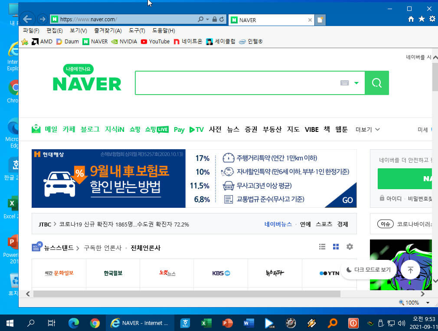Open IE favorites star icon
Screen dimensions: 438x331
coord(422,19)
